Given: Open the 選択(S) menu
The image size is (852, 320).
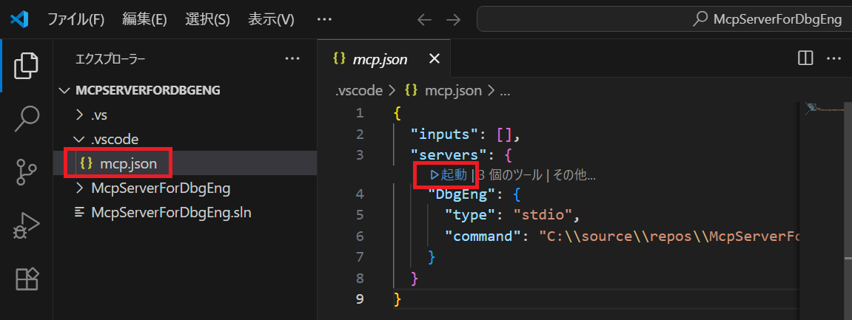Looking at the screenshot, I should [x=207, y=19].
